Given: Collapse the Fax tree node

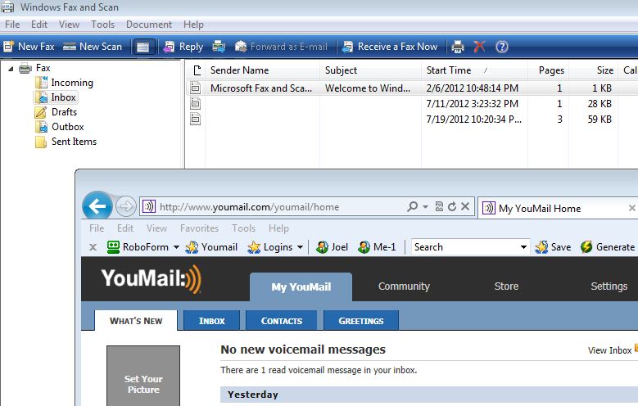Looking at the screenshot, I should [x=11, y=68].
